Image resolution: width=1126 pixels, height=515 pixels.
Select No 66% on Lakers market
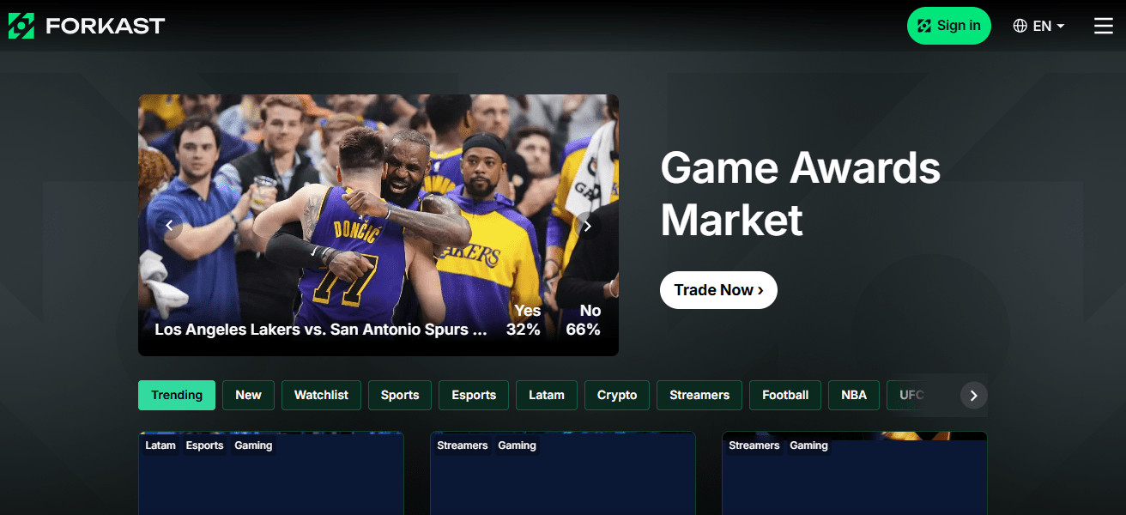click(584, 320)
